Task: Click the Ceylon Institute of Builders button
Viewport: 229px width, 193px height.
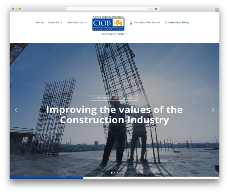Action: tap(114, 98)
